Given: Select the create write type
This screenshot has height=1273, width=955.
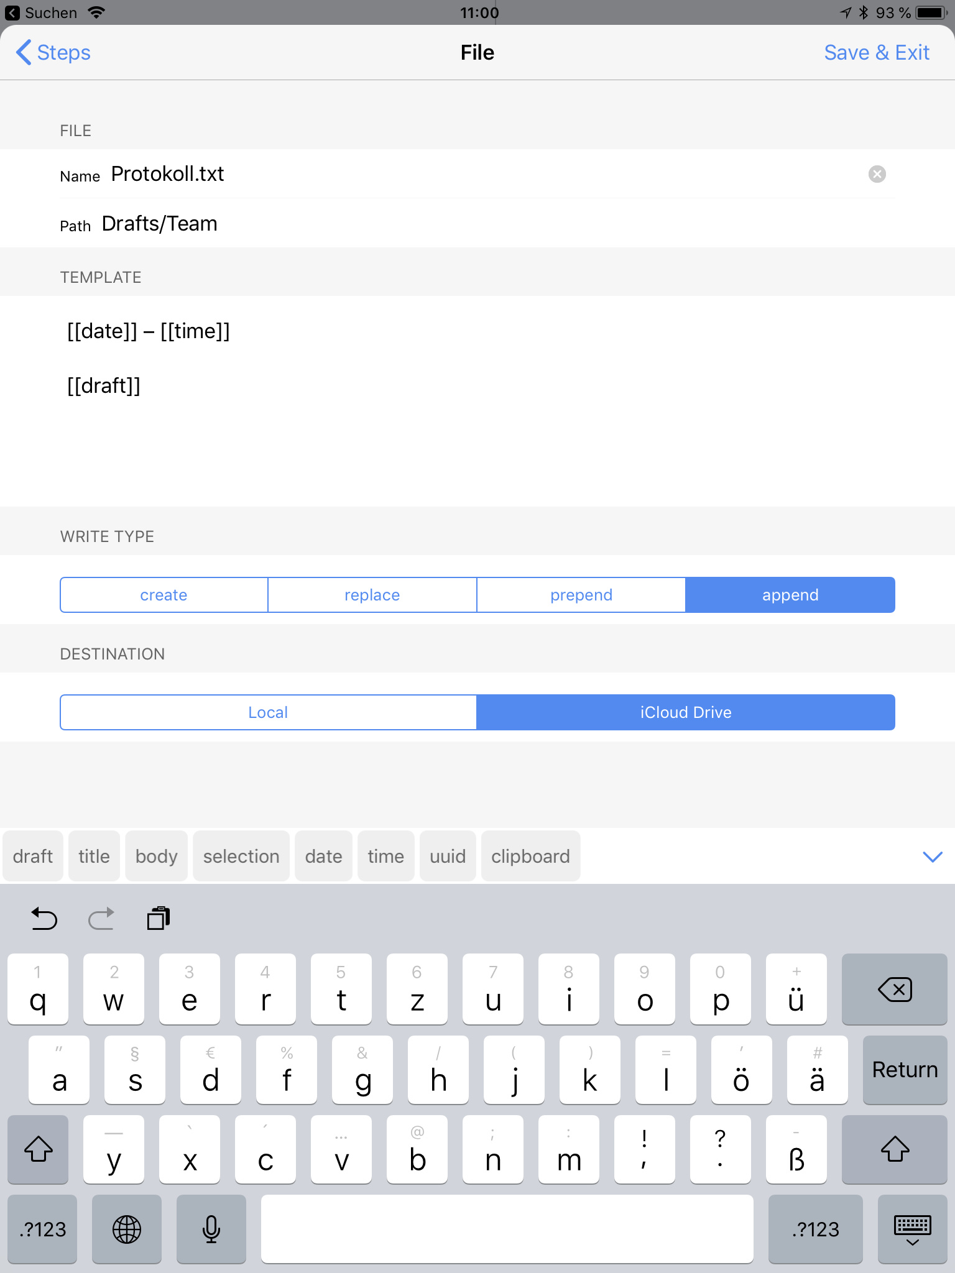Looking at the screenshot, I should [x=164, y=595].
